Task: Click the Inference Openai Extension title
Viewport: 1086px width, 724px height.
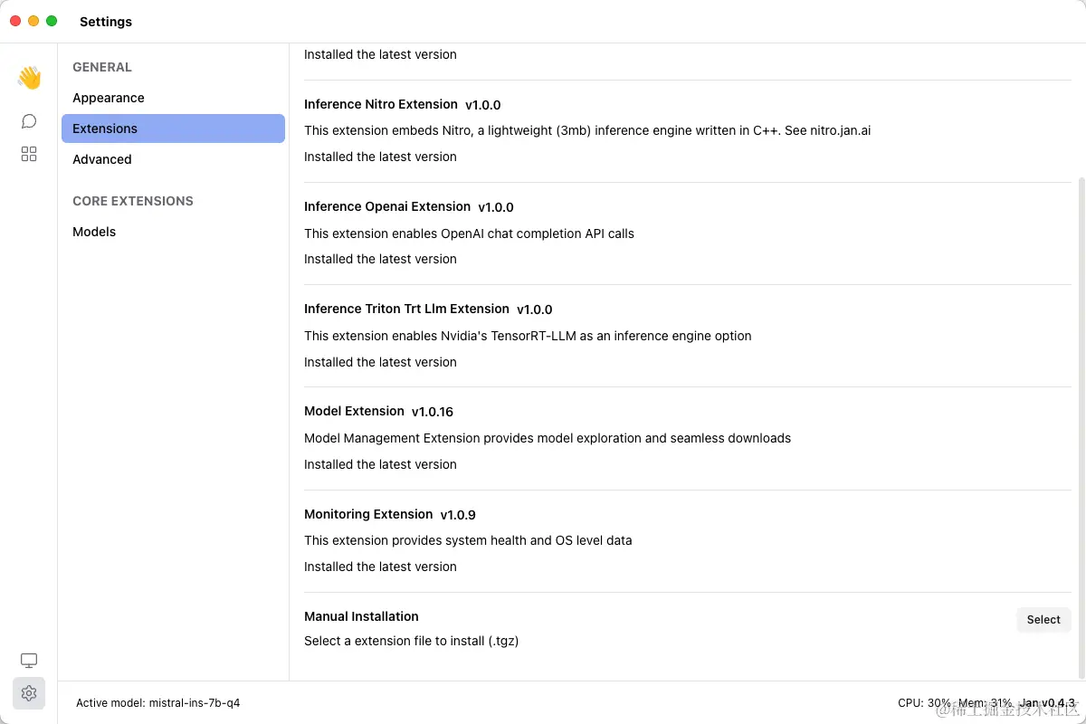Action: 387,206
